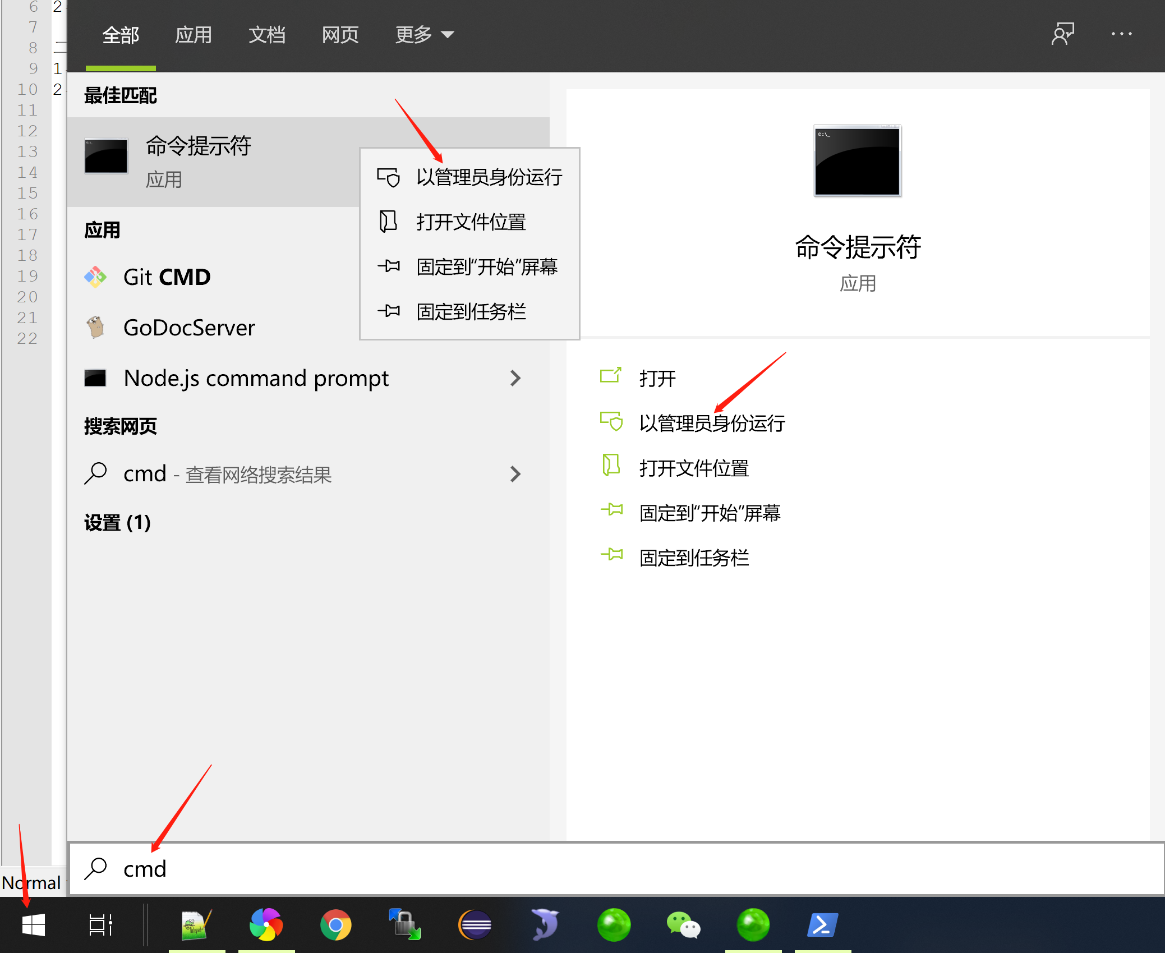Click the shield icon in the context menu
Screen dimensions: 1165x953
pyautogui.click(x=388, y=177)
